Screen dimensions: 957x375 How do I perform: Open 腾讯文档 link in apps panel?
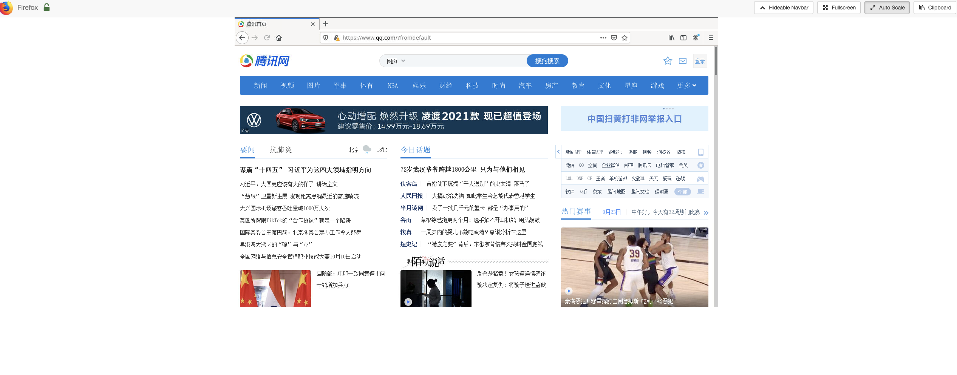[640, 192]
